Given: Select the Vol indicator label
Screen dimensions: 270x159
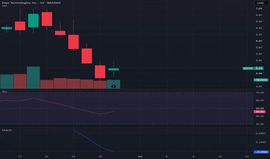Looking at the screenshot, I should pos(5,6).
